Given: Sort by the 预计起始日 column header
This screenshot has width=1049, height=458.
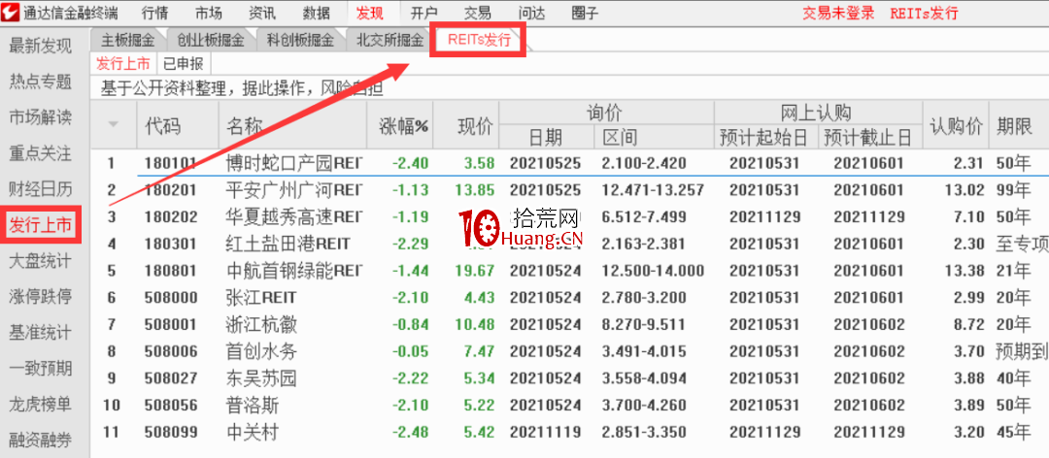Looking at the screenshot, I should 764,139.
